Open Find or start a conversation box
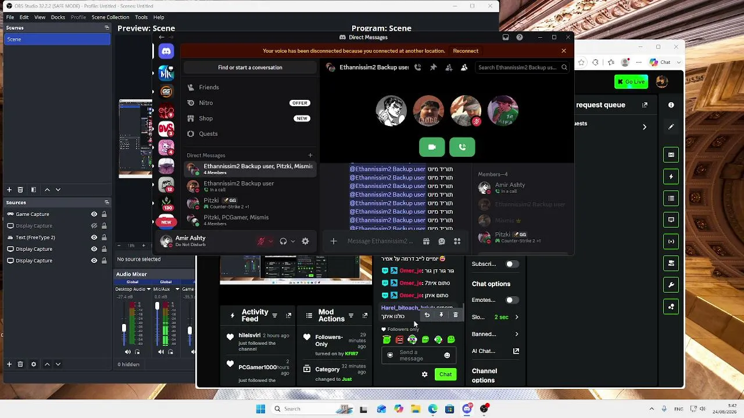The image size is (744, 418). coord(250,67)
